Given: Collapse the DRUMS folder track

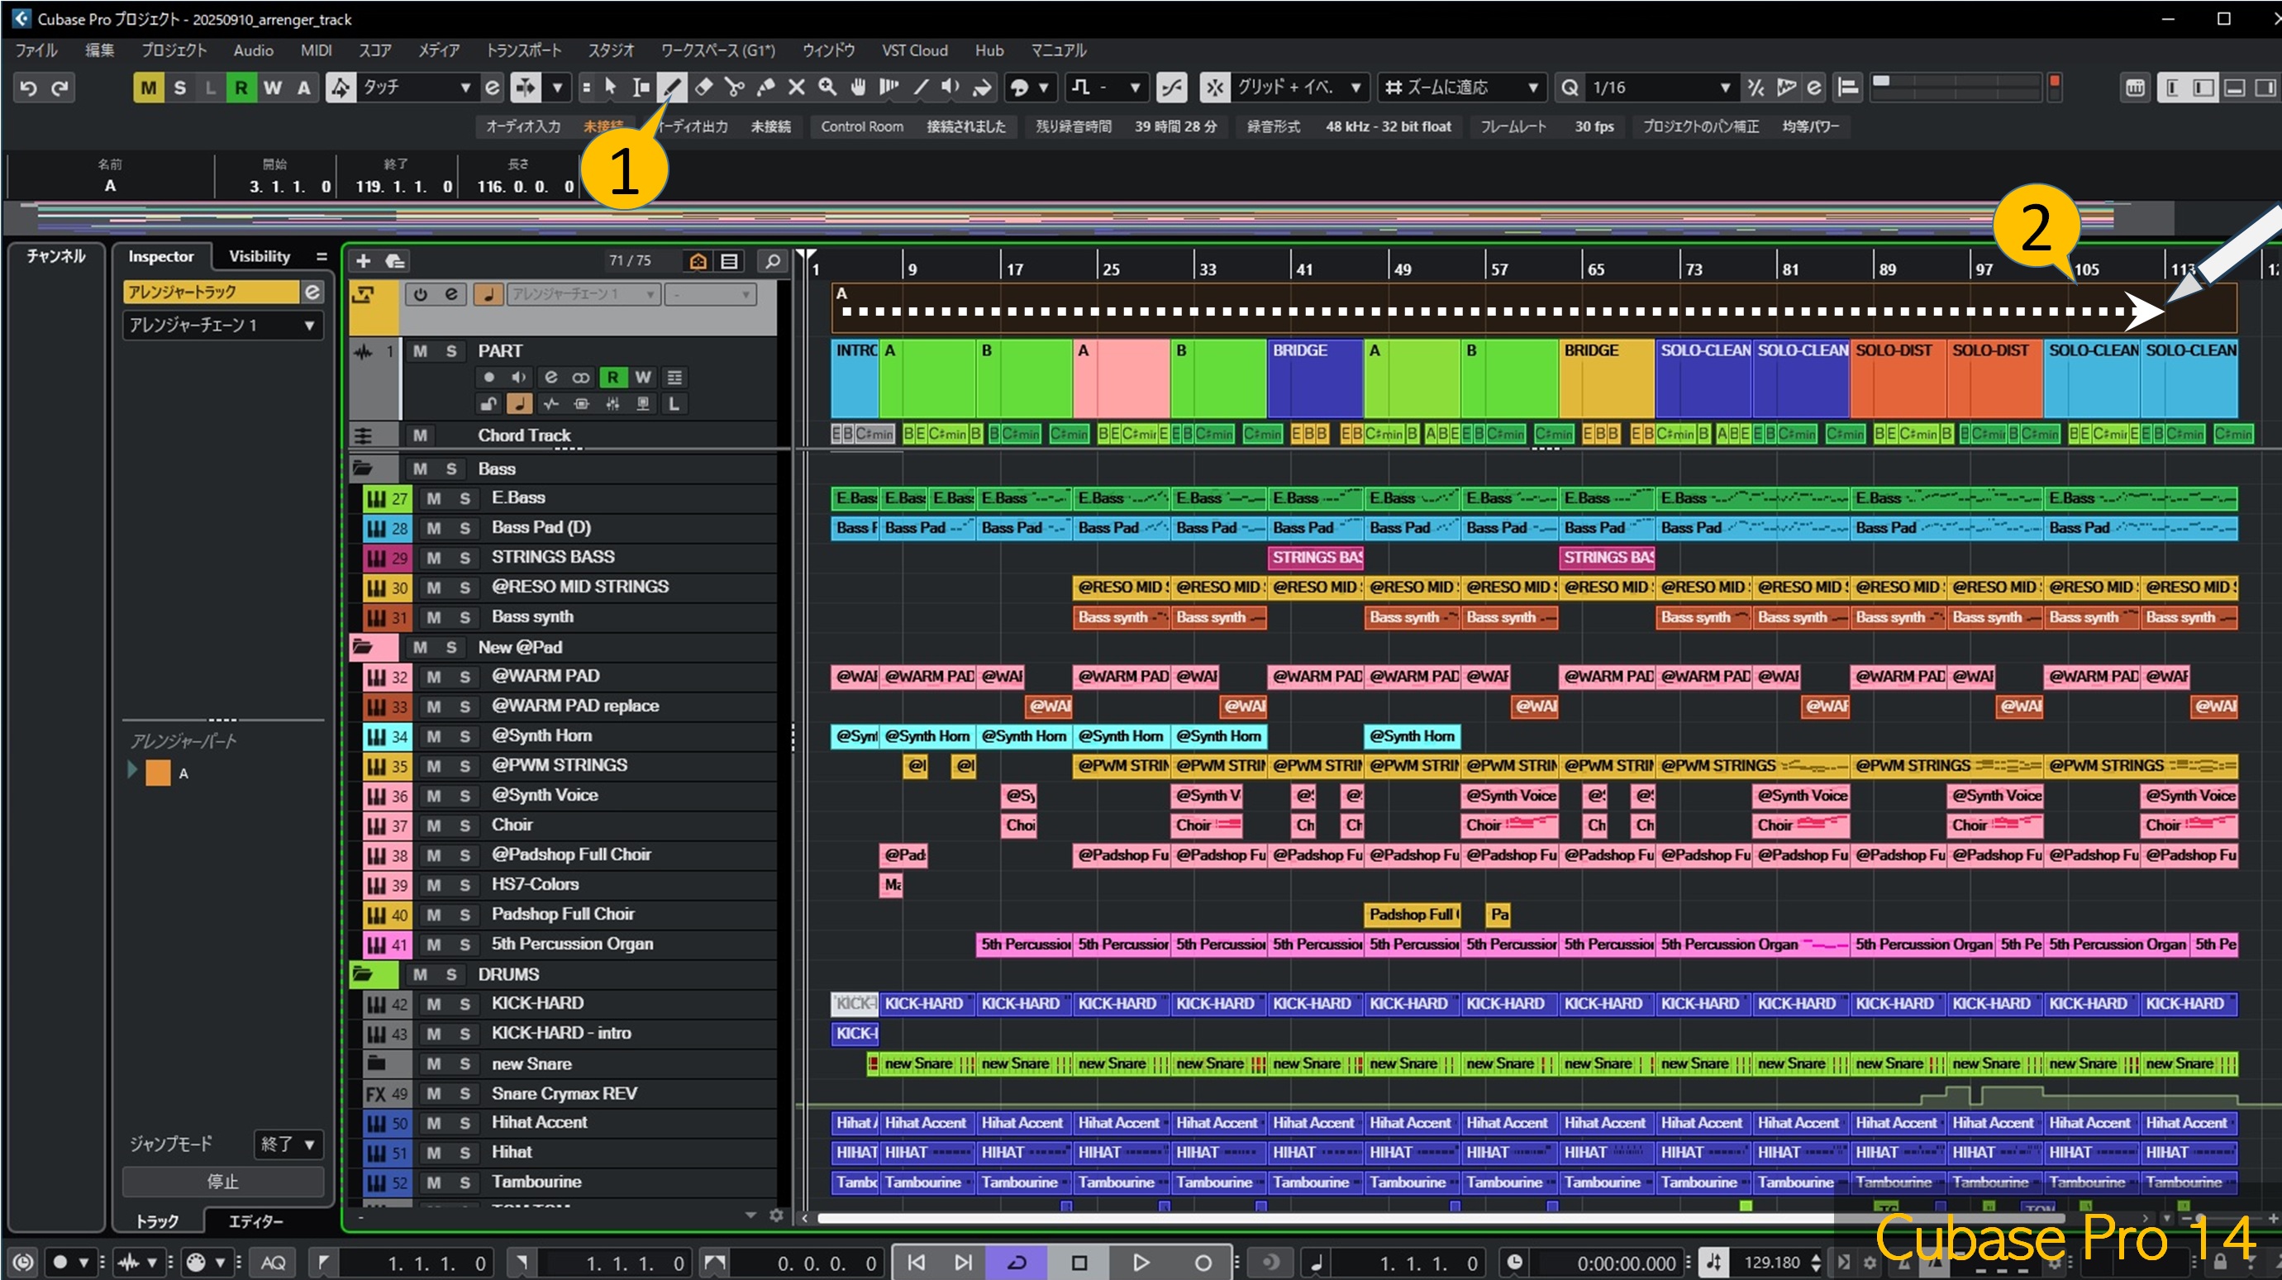Looking at the screenshot, I should [362, 973].
